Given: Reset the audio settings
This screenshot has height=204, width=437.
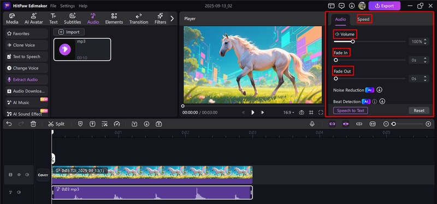Looking at the screenshot, I should 419,111.
